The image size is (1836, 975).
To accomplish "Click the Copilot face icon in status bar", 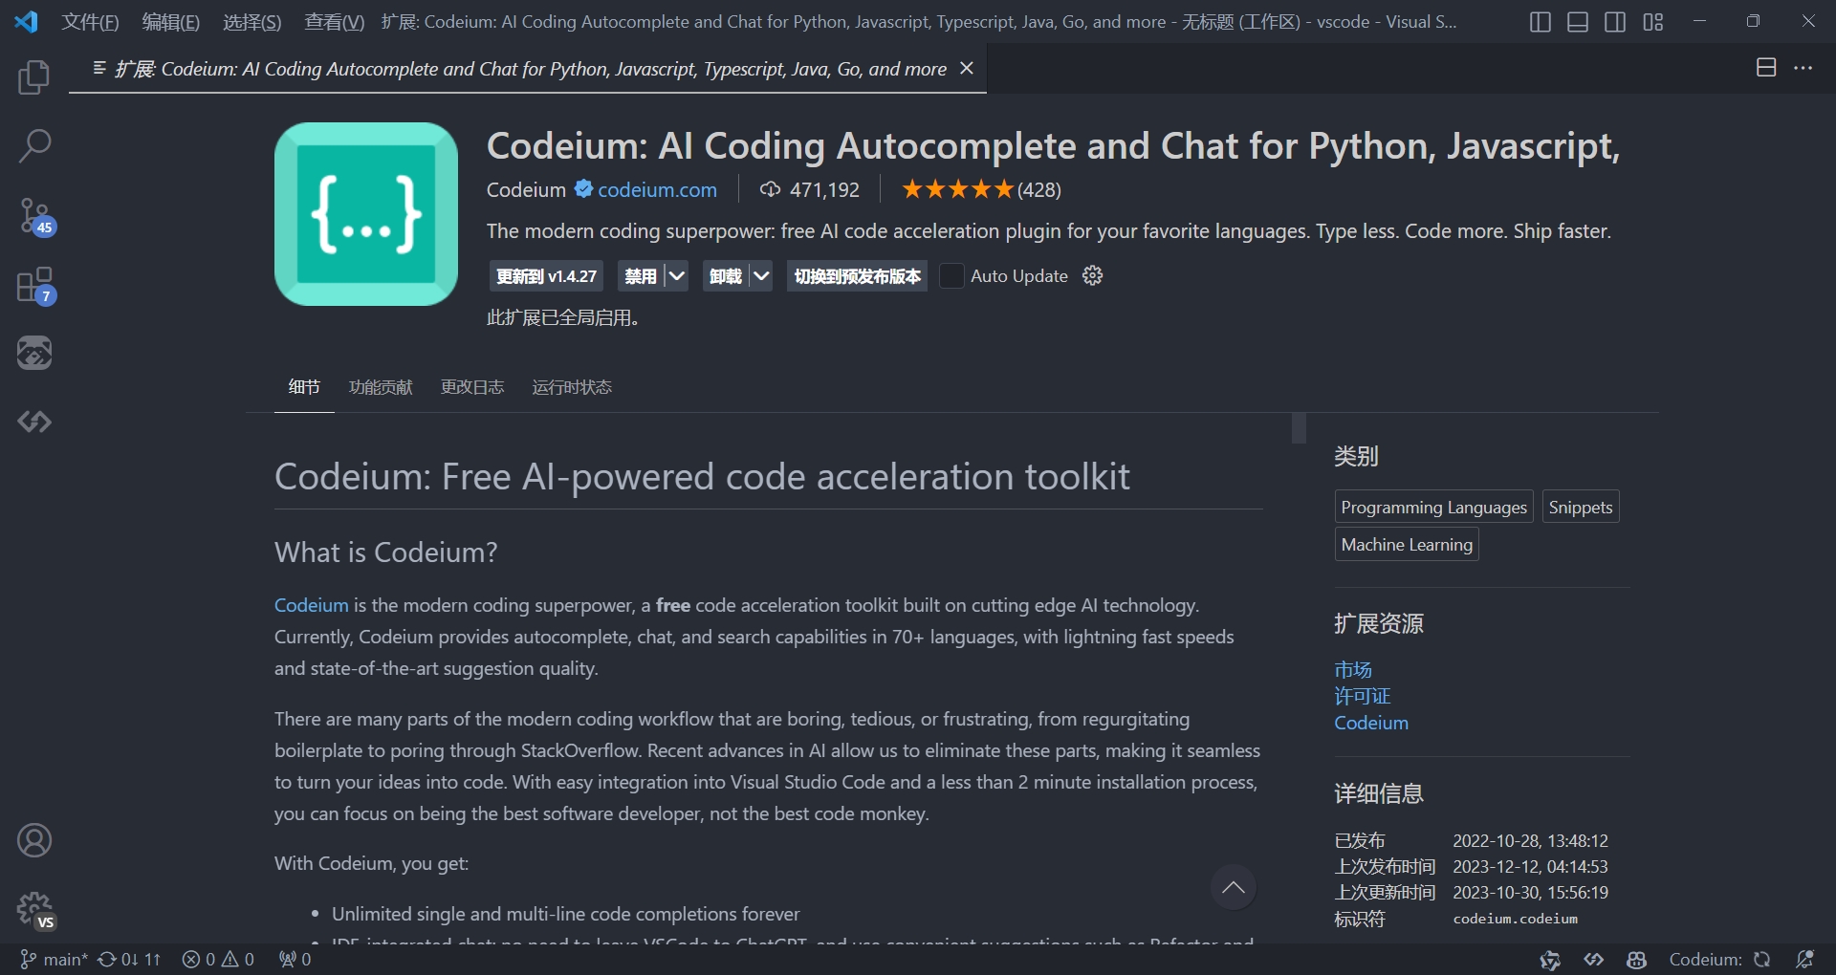I will [1636, 960].
